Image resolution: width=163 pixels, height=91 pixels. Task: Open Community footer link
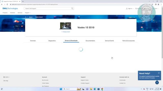122,80
